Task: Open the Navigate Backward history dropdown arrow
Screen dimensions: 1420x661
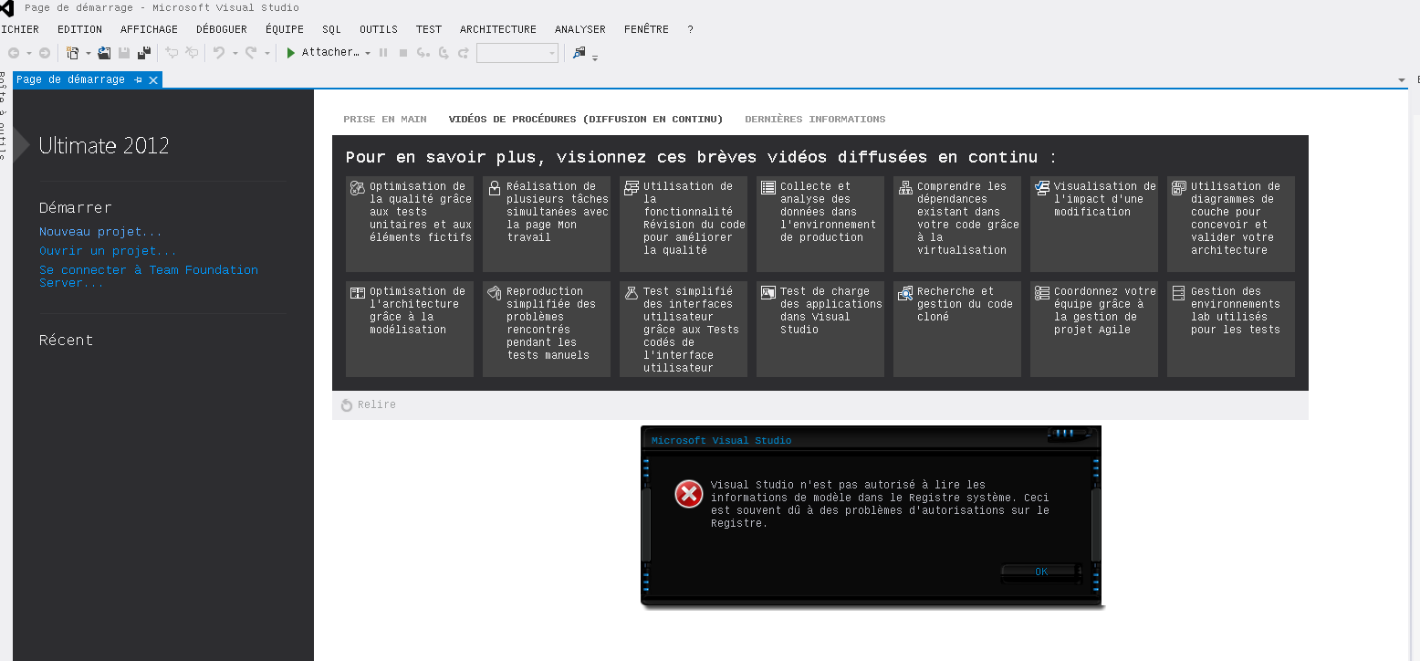Action: click(x=28, y=53)
